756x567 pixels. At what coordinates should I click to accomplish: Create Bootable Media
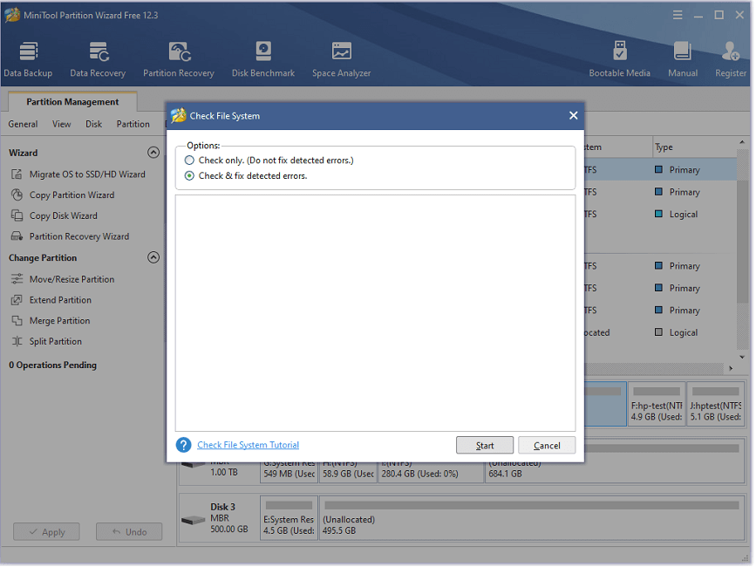coord(620,60)
